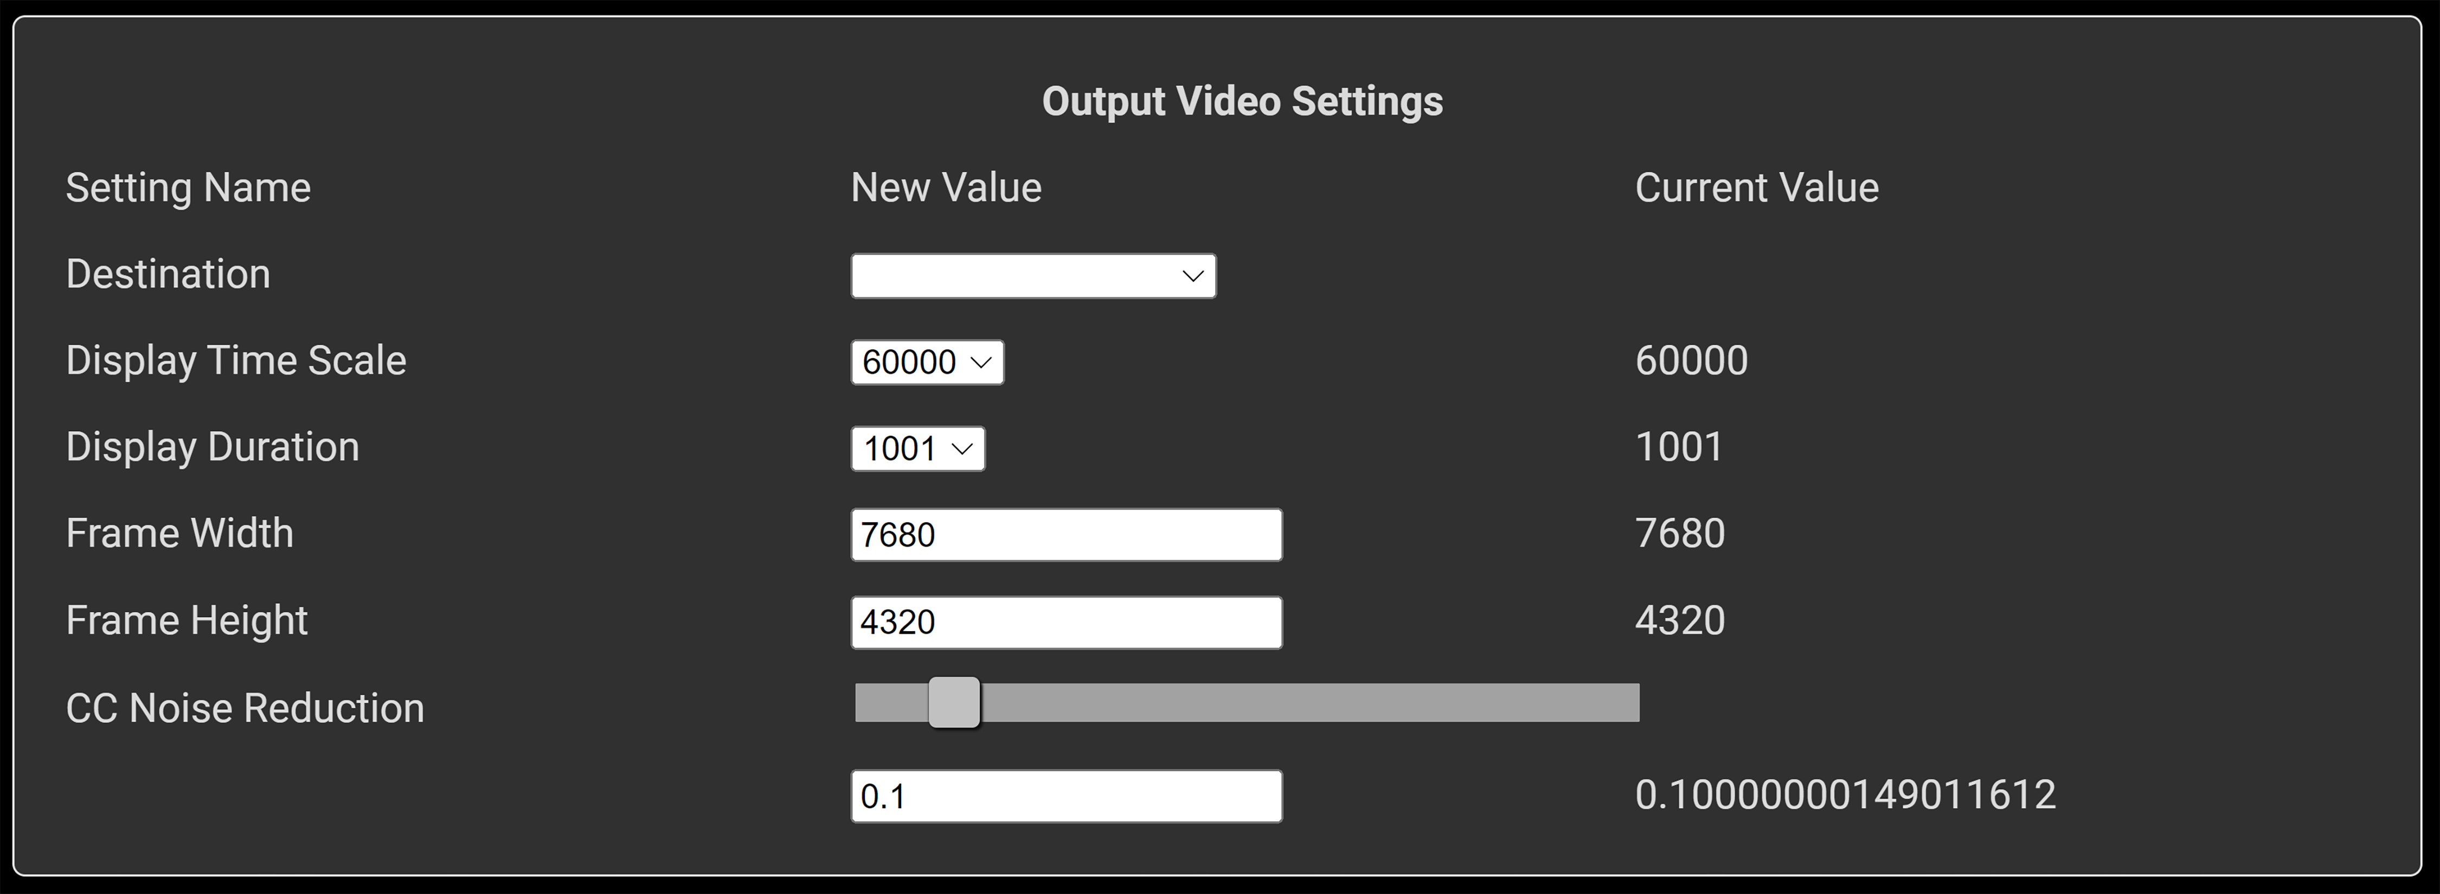2440x894 pixels.
Task: Click the Frame Width input field
Action: 1065,535
